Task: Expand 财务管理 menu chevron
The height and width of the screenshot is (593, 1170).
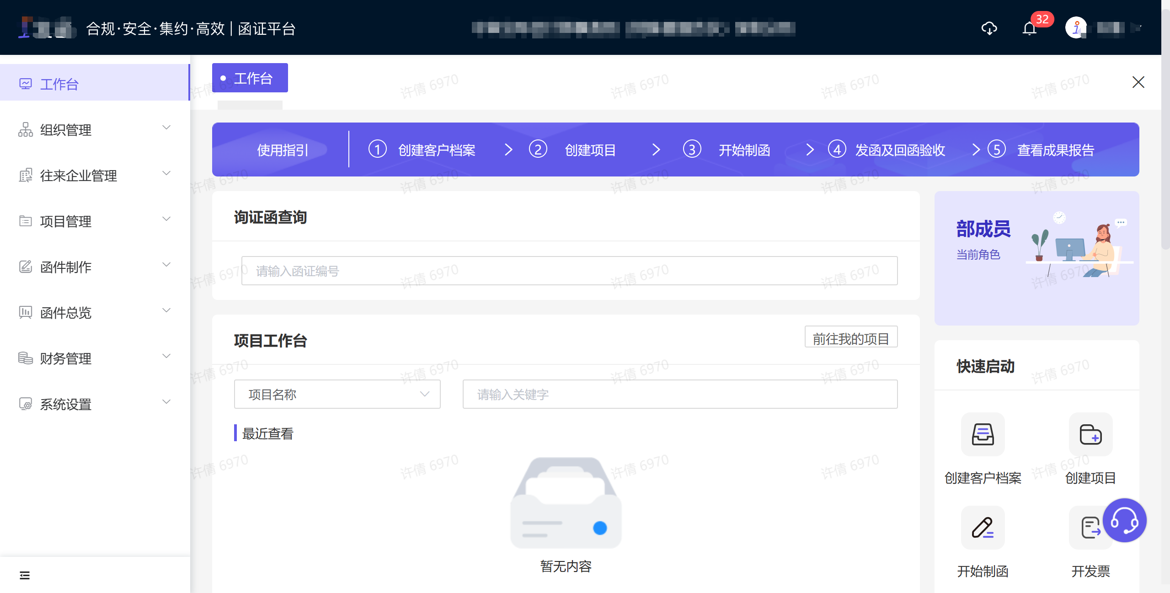Action: 167,356
